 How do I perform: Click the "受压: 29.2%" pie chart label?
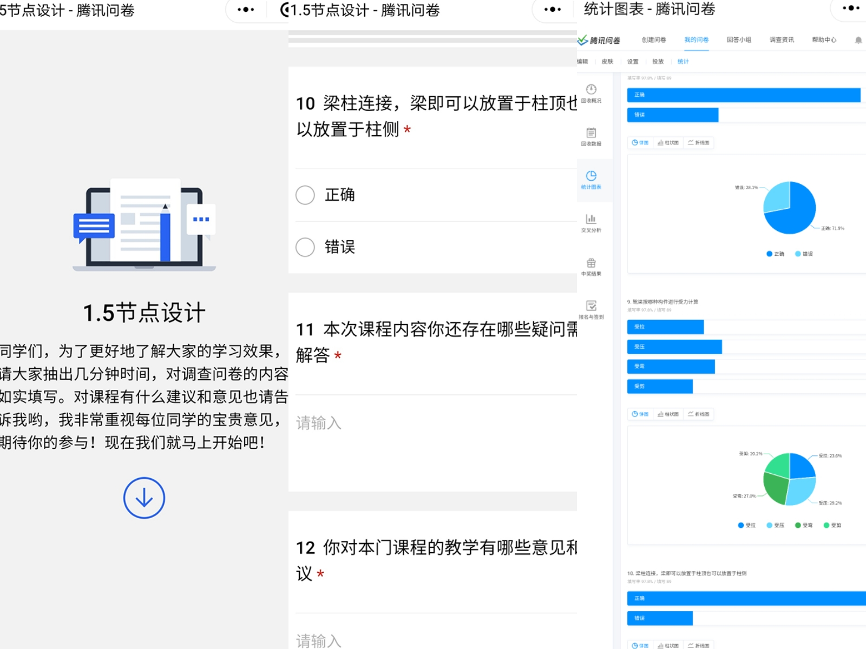[830, 503]
